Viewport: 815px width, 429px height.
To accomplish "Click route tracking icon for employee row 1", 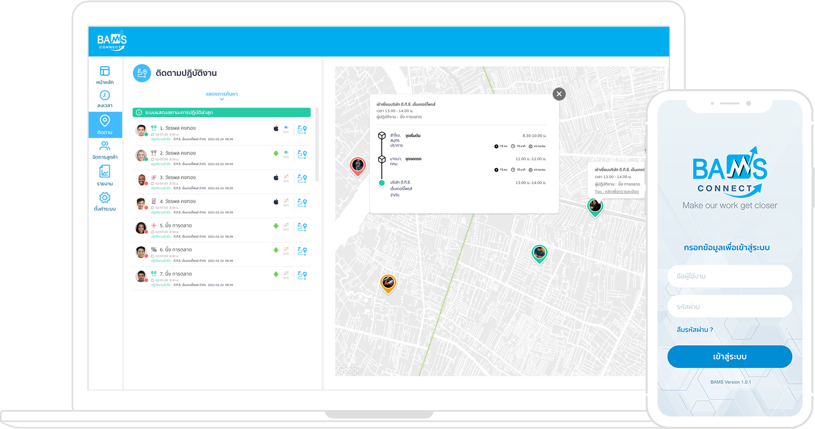I will tap(303, 129).
